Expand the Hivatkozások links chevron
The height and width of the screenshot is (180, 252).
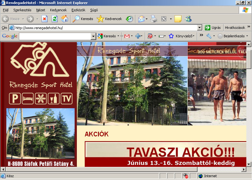tap(249, 27)
